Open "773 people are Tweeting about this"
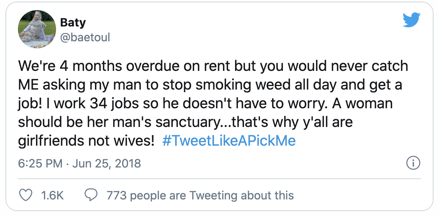The height and width of the screenshot is (215, 439). click(200, 195)
